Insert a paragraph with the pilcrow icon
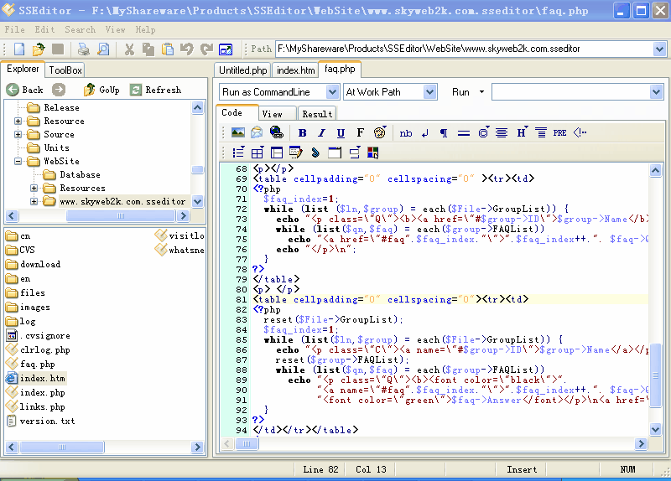This screenshot has width=671, height=481. [x=444, y=133]
